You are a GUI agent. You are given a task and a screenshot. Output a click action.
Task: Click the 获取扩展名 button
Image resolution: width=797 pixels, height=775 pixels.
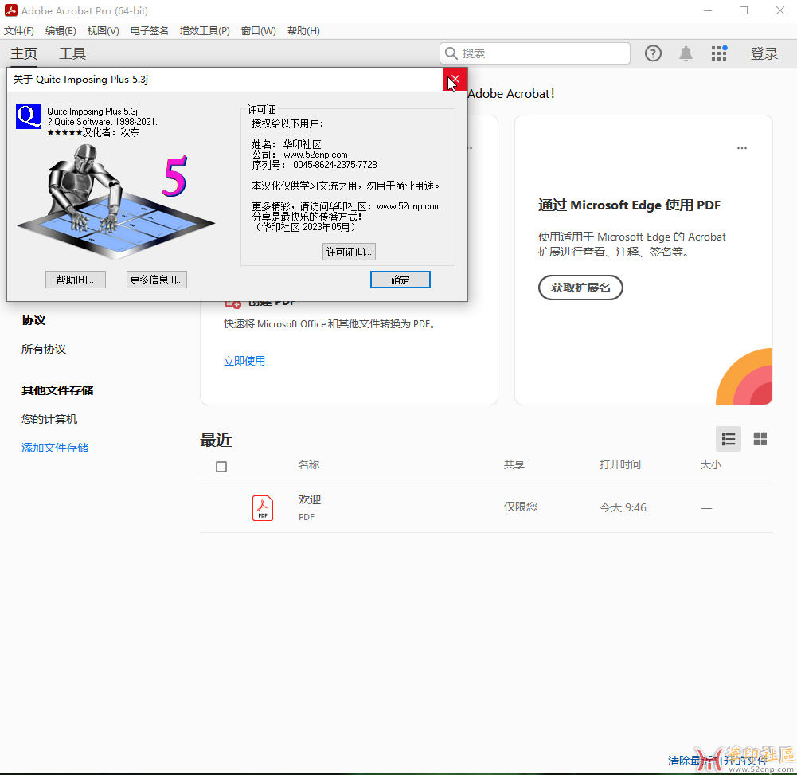pyautogui.click(x=580, y=288)
